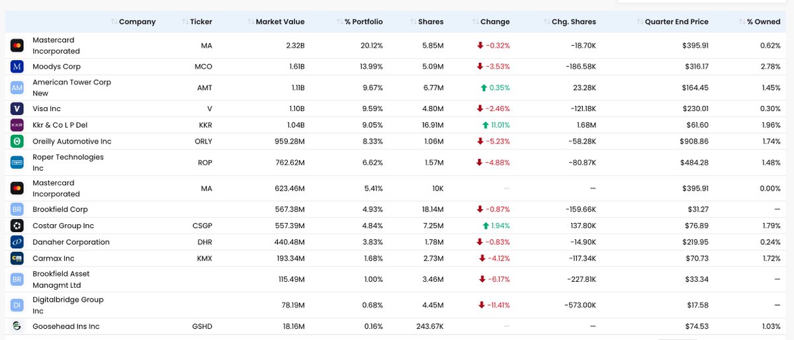Open Kkr & Co L P Del name
This screenshot has height=340, width=794.
point(61,125)
